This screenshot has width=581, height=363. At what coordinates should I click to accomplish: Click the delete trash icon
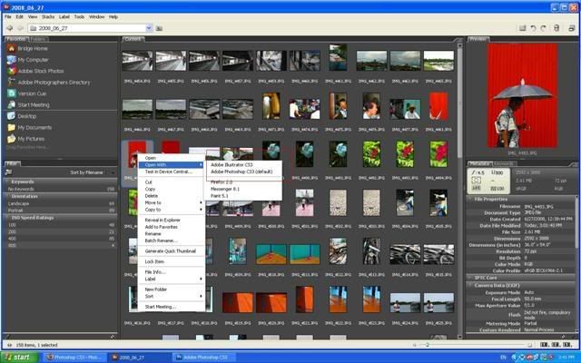tap(556, 28)
